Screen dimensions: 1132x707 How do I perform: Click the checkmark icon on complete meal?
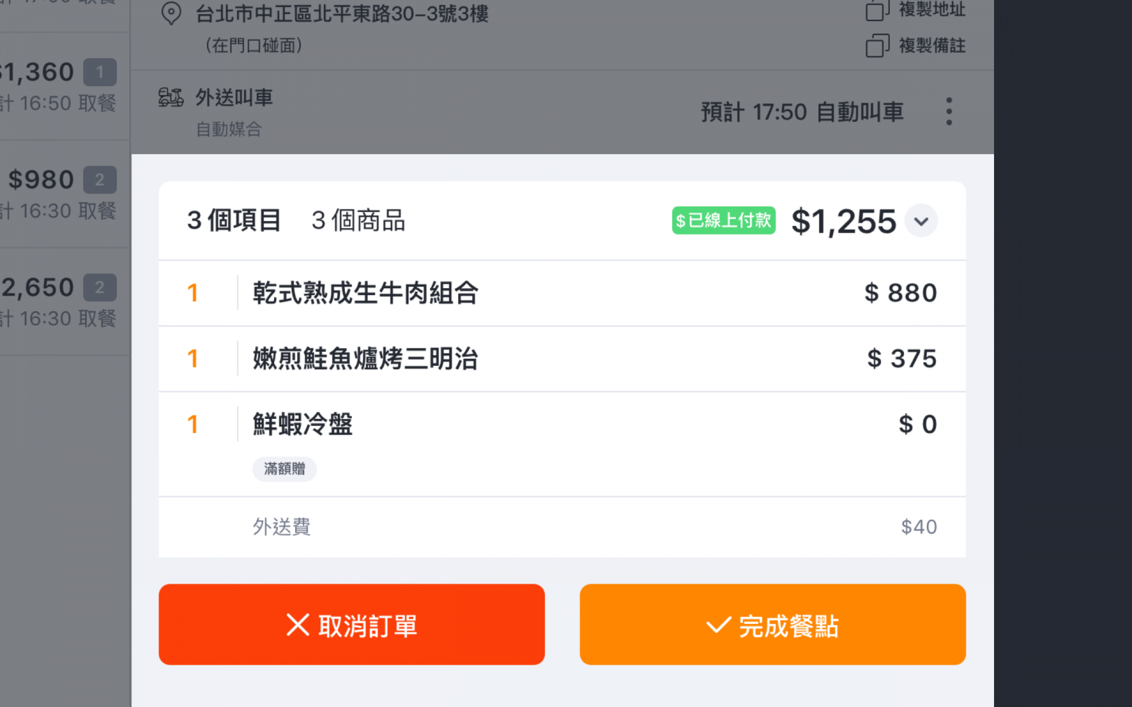[x=718, y=625]
